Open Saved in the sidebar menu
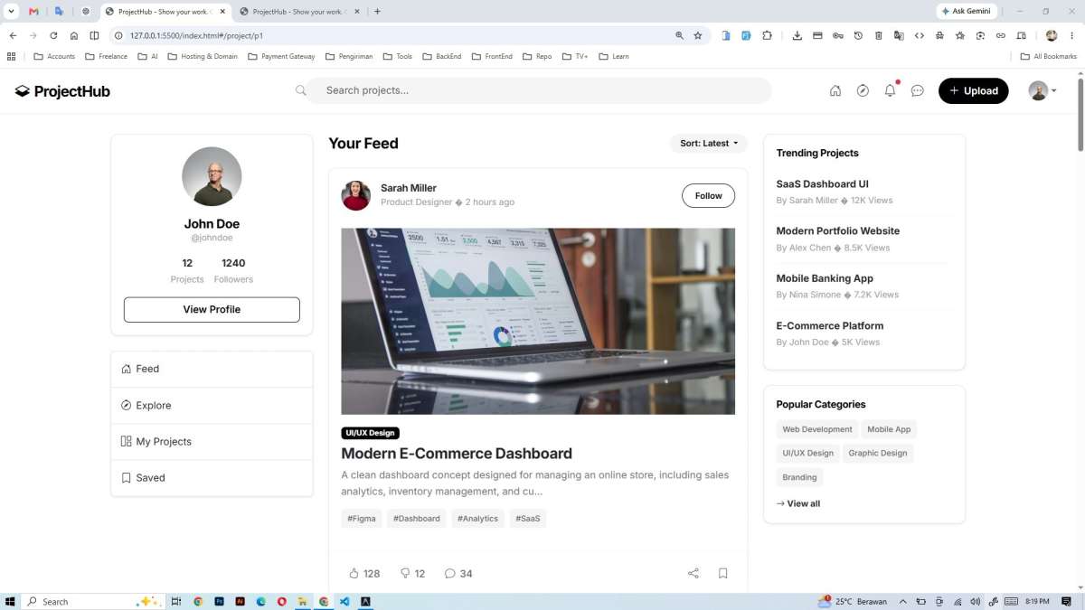 (212, 477)
